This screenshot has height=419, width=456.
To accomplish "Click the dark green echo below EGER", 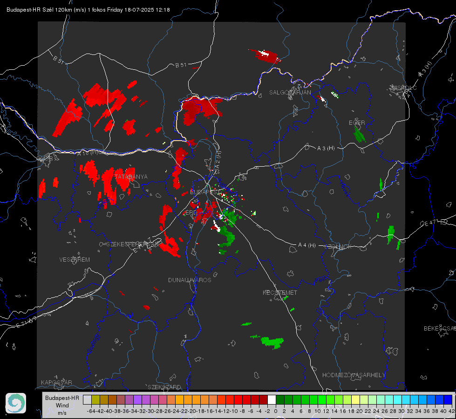I will 359,135.
